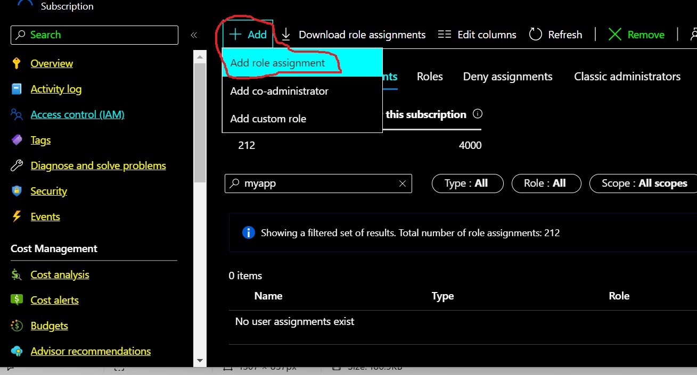Screen dimensions: 697x375
Task: Open the Add dropdown button
Action: pos(248,35)
